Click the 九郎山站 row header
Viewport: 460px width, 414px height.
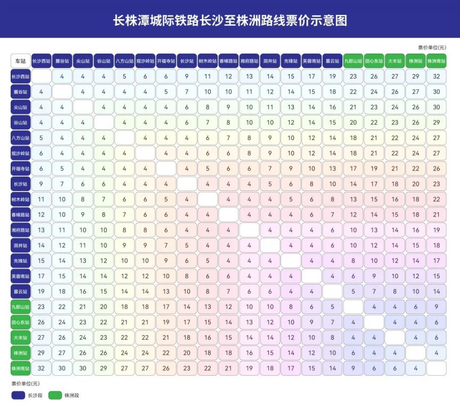click(x=20, y=307)
